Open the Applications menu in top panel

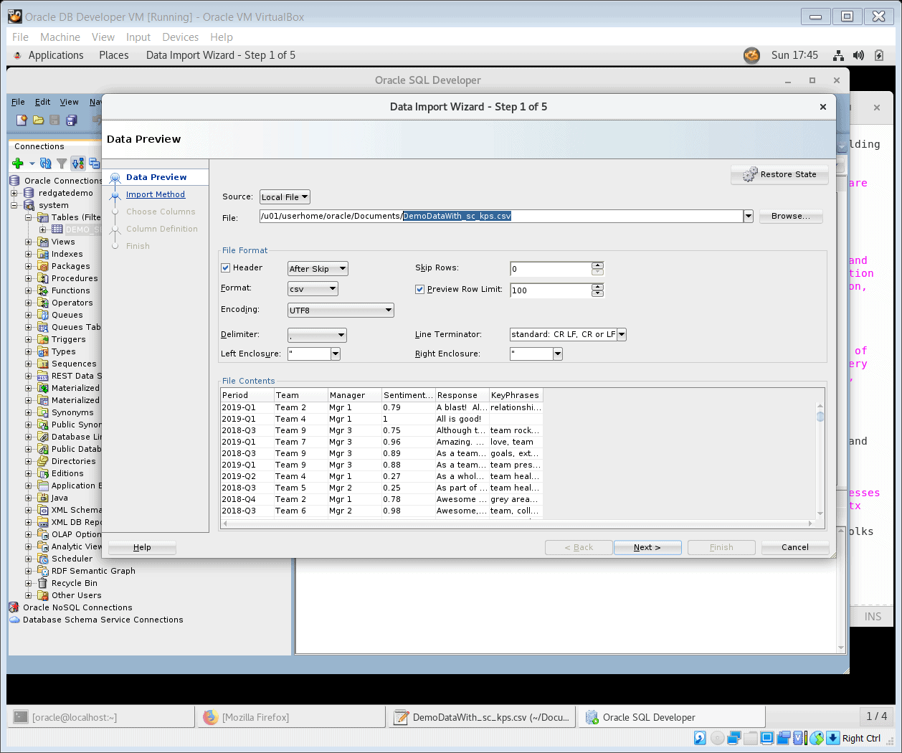(56, 55)
